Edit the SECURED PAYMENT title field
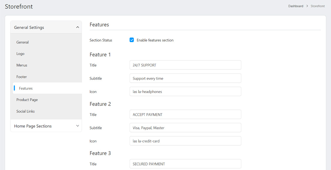The height and width of the screenshot is (170, 331). pyautogui.click(x=185, y=164)
